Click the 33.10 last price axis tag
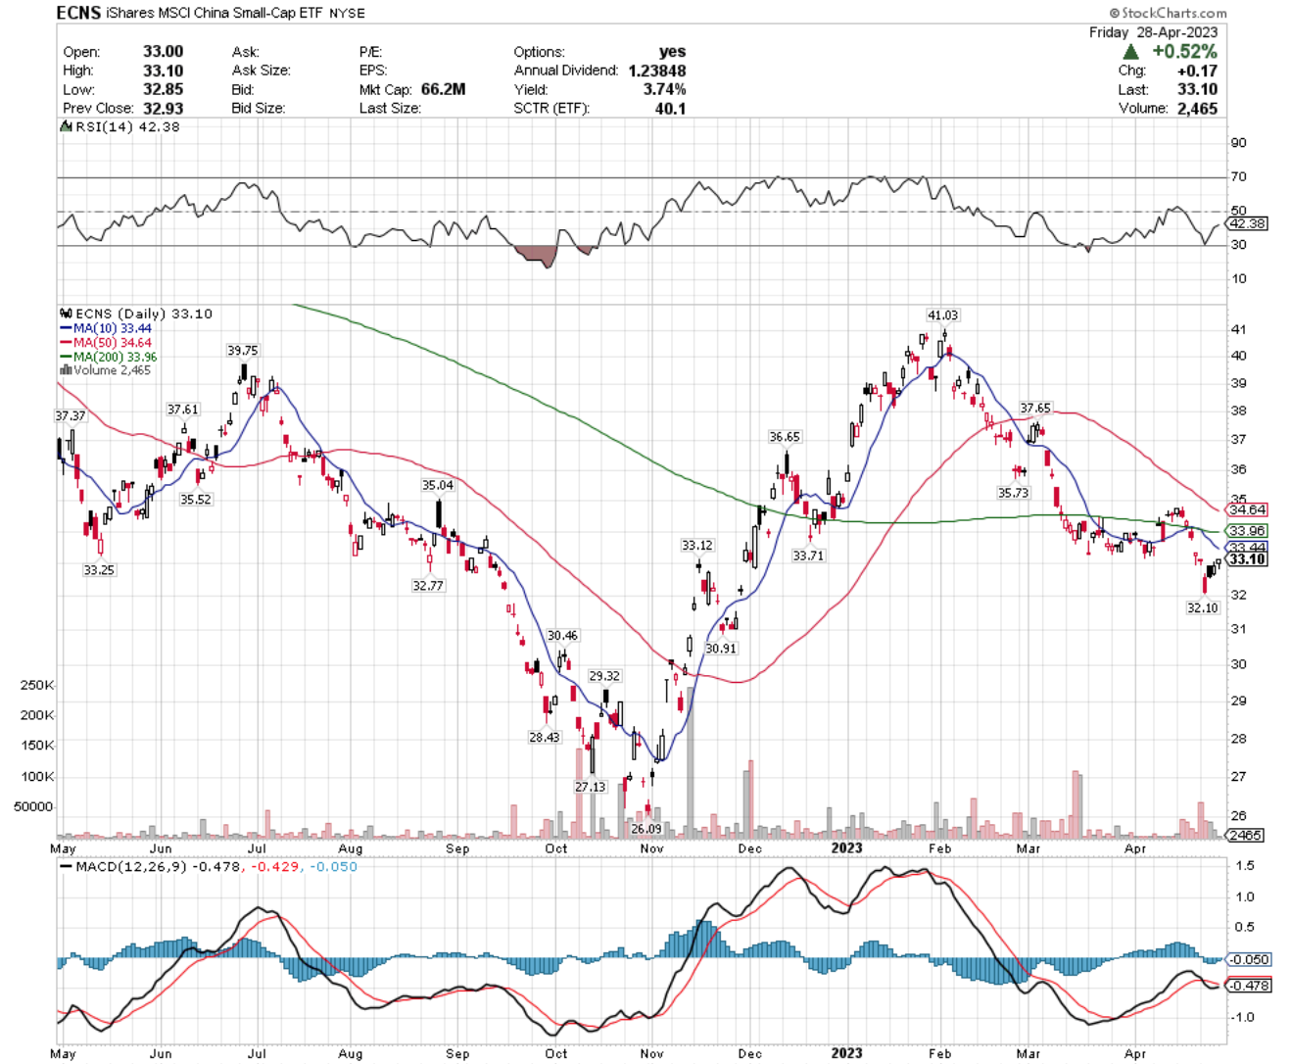1291x1064 pixels. [x=1247, y=559]
